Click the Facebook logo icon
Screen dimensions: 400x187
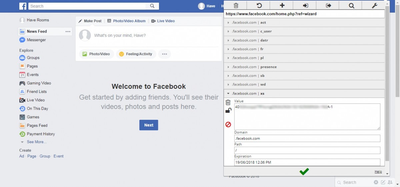23,6
